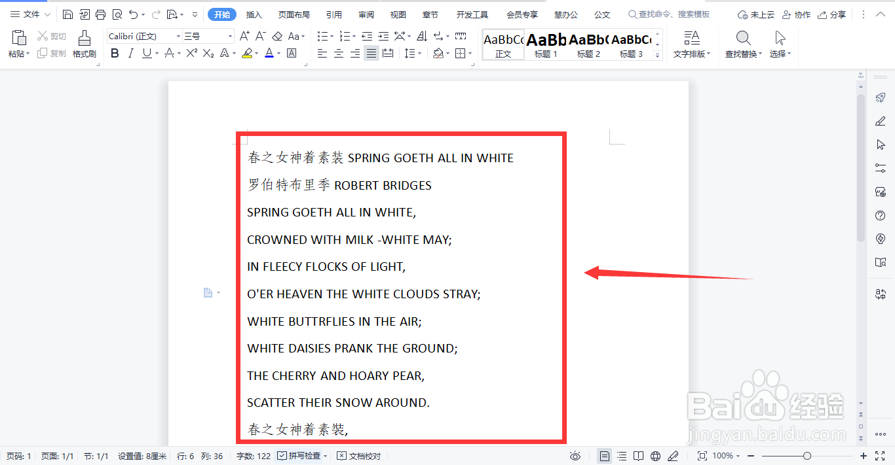Align text right
The width and height of the screenshot is (895, 465).
point(355,53)
